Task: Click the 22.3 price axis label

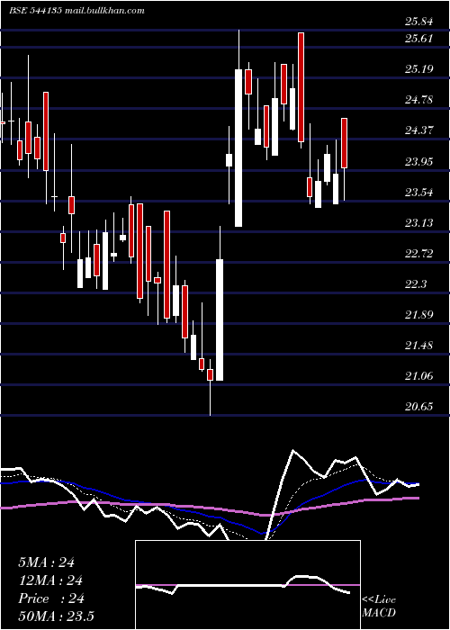Action: point(416,284)
